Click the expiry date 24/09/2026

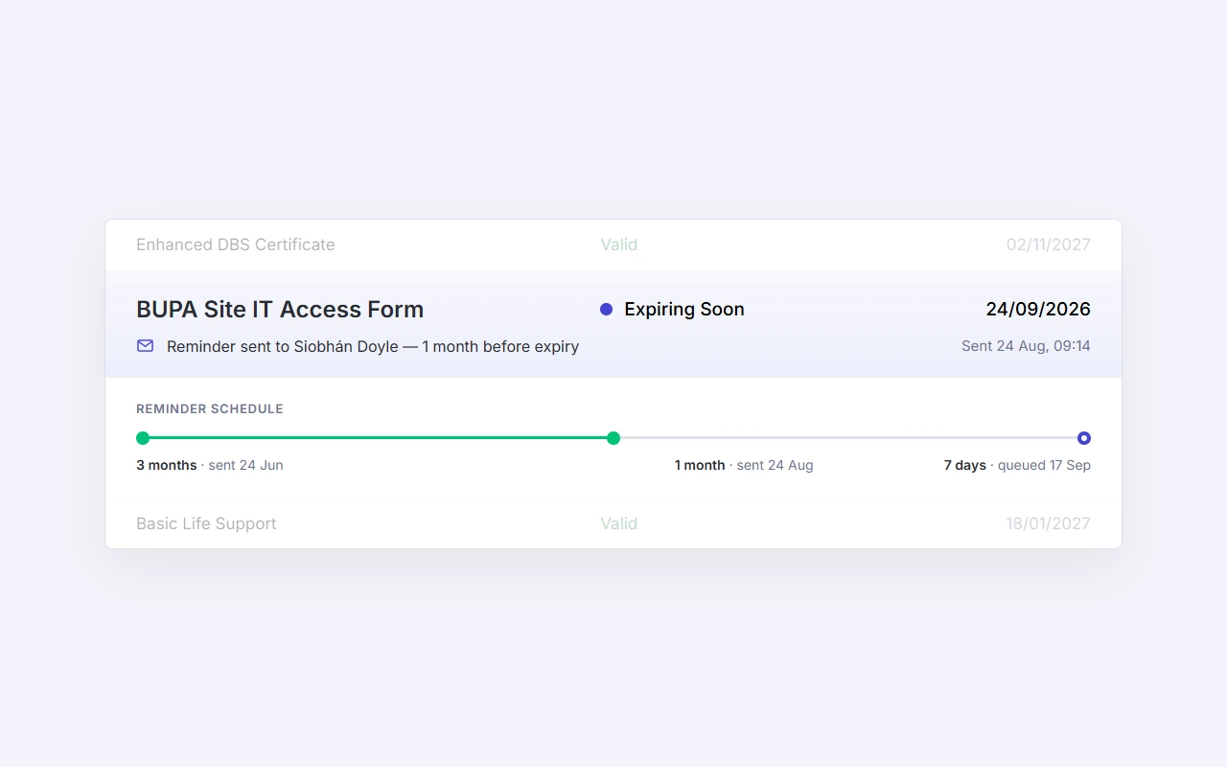click(x=1038, y=309)
